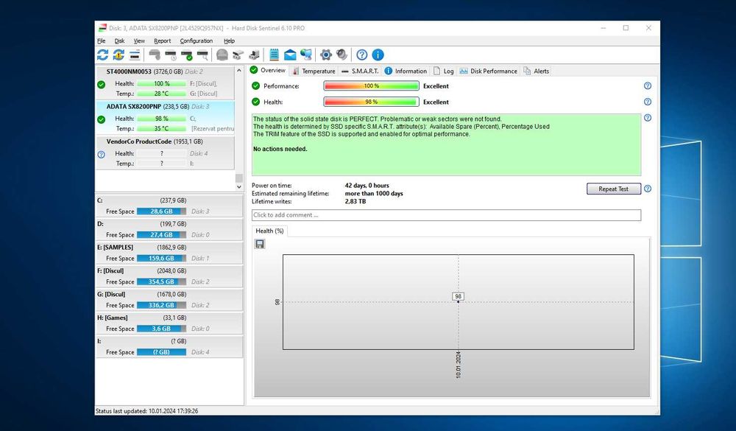Select the I: partition row
736x431 pixels.
point(169,347)
